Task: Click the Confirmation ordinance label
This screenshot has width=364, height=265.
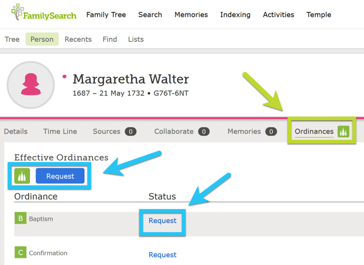Action: pyautogui.click(x=48, y=253)
